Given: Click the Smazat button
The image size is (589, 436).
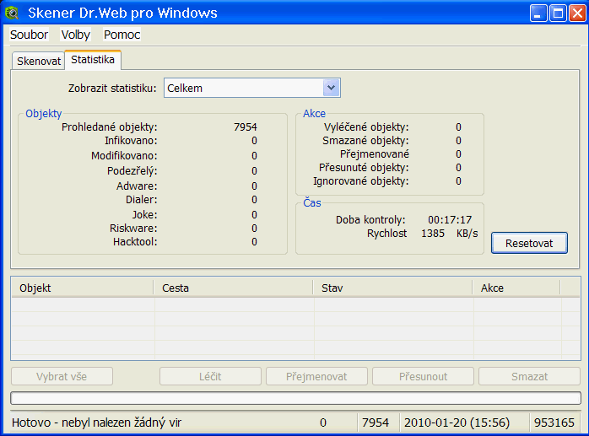Looking at the screenshot, I should coord(529,376).
